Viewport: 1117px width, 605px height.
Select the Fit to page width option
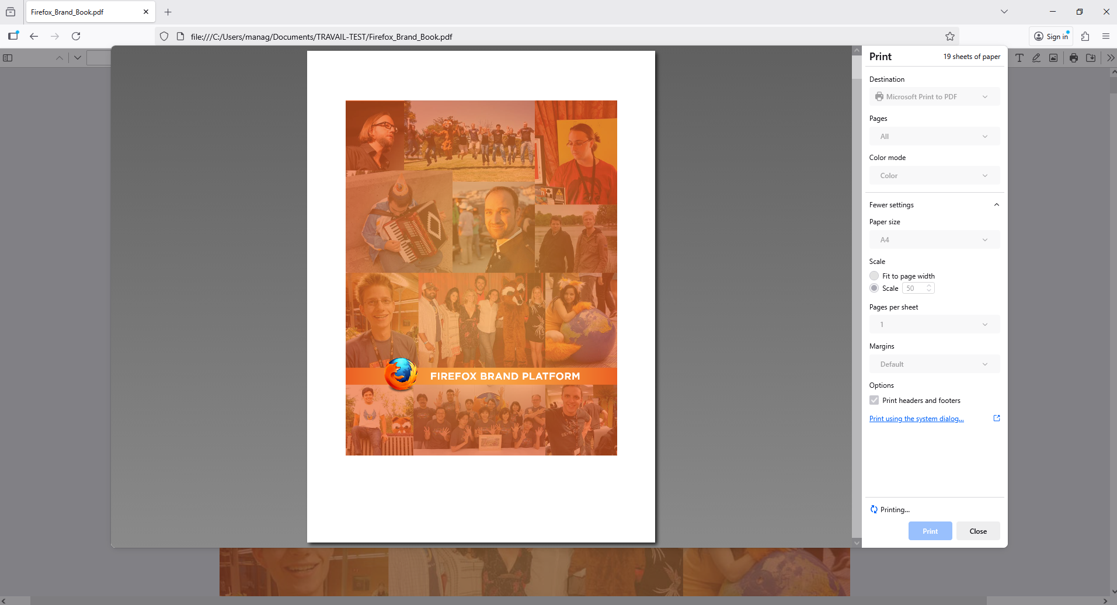point(874,276)
